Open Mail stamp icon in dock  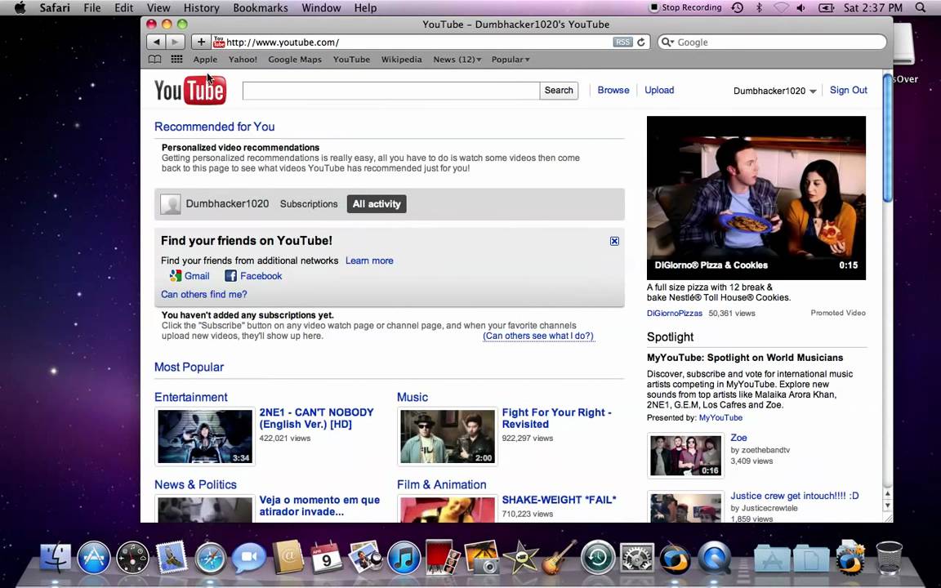click(172, 558)
